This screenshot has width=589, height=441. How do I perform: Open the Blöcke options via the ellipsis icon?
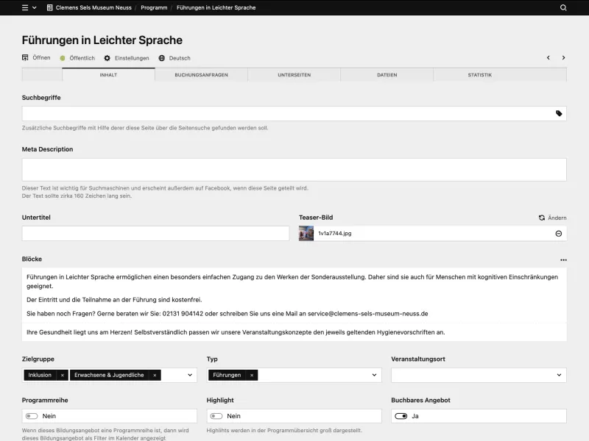pyautogui.click(x=564, y=259)
